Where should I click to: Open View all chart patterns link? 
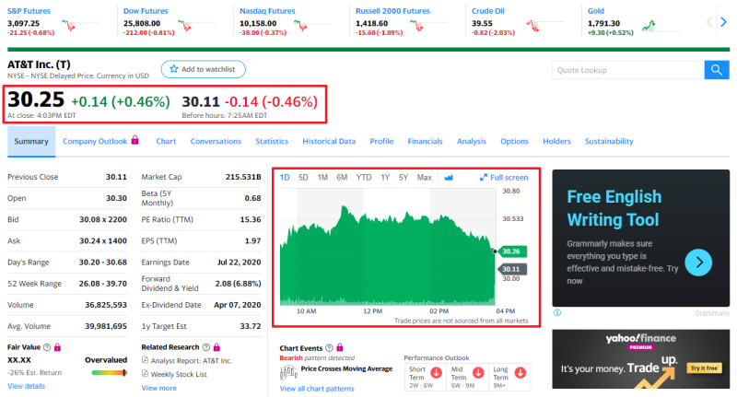(x=317, y=389)
